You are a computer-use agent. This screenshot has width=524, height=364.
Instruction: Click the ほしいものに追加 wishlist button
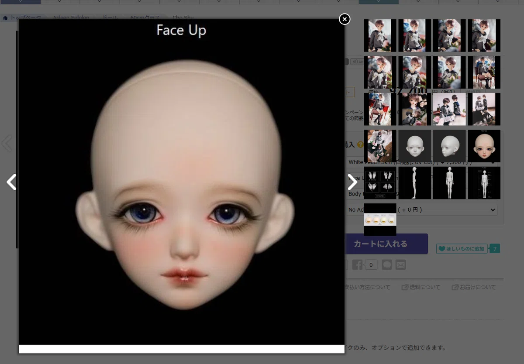click(462, 249)
